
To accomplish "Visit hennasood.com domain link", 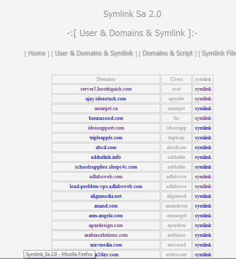I will (x=106, y=118).
